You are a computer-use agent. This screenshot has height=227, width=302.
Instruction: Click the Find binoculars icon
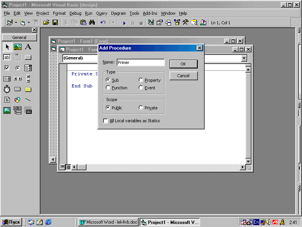[x=92, y=23]
